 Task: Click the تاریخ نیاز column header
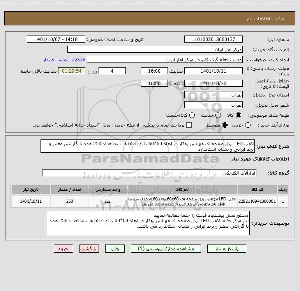click(31, 189)
